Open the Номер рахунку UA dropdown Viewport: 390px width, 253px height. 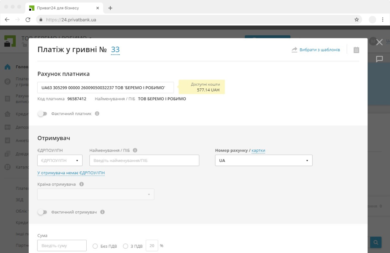264,161
